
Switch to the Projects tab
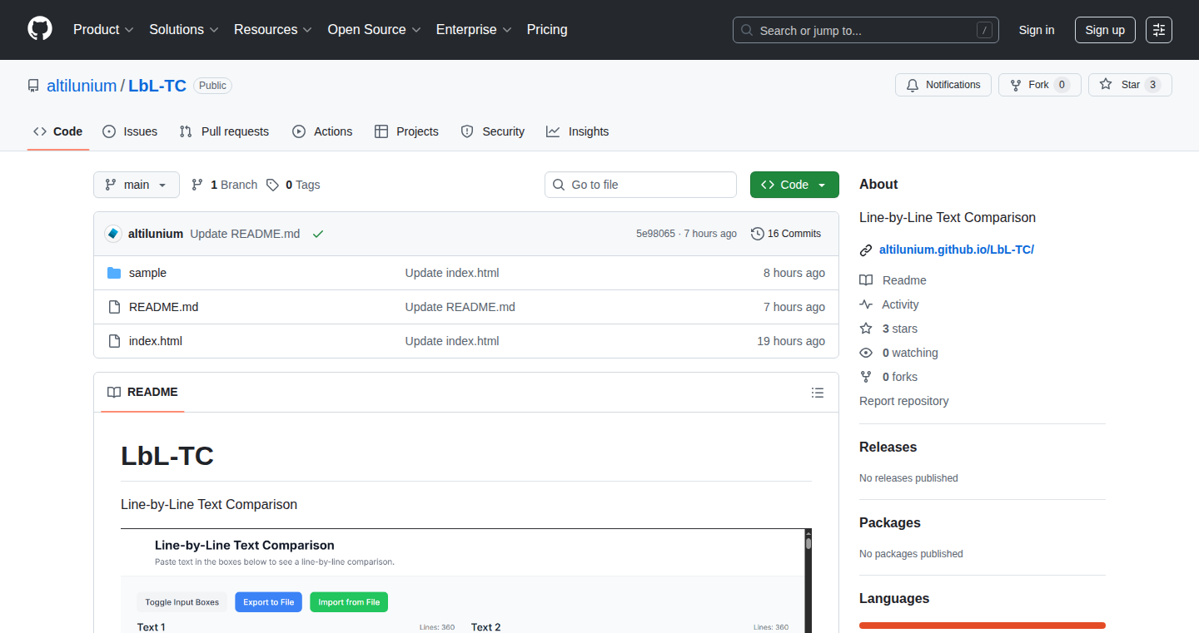point(406,131)
